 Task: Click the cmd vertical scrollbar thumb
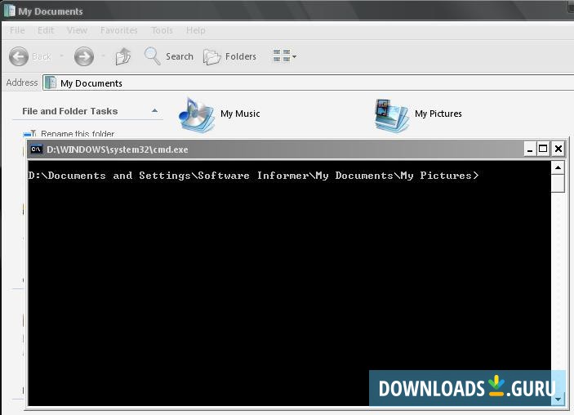pyautogui.click(x=558, y=184)
